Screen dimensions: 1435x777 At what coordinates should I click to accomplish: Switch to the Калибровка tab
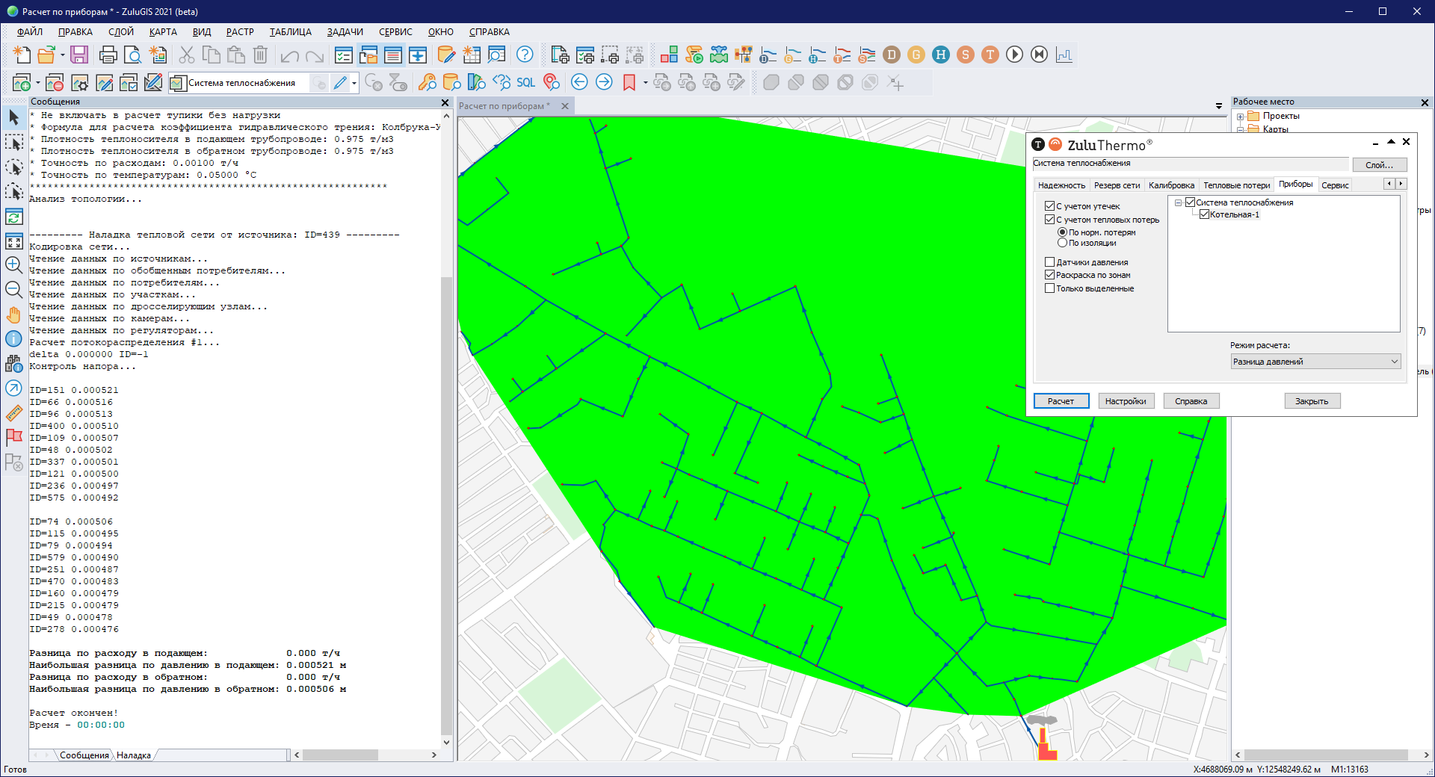[x=1171, y=185]
